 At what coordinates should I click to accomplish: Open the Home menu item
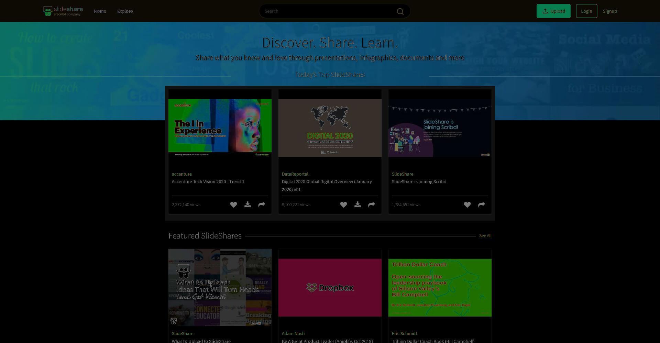(x=100, y=11)
